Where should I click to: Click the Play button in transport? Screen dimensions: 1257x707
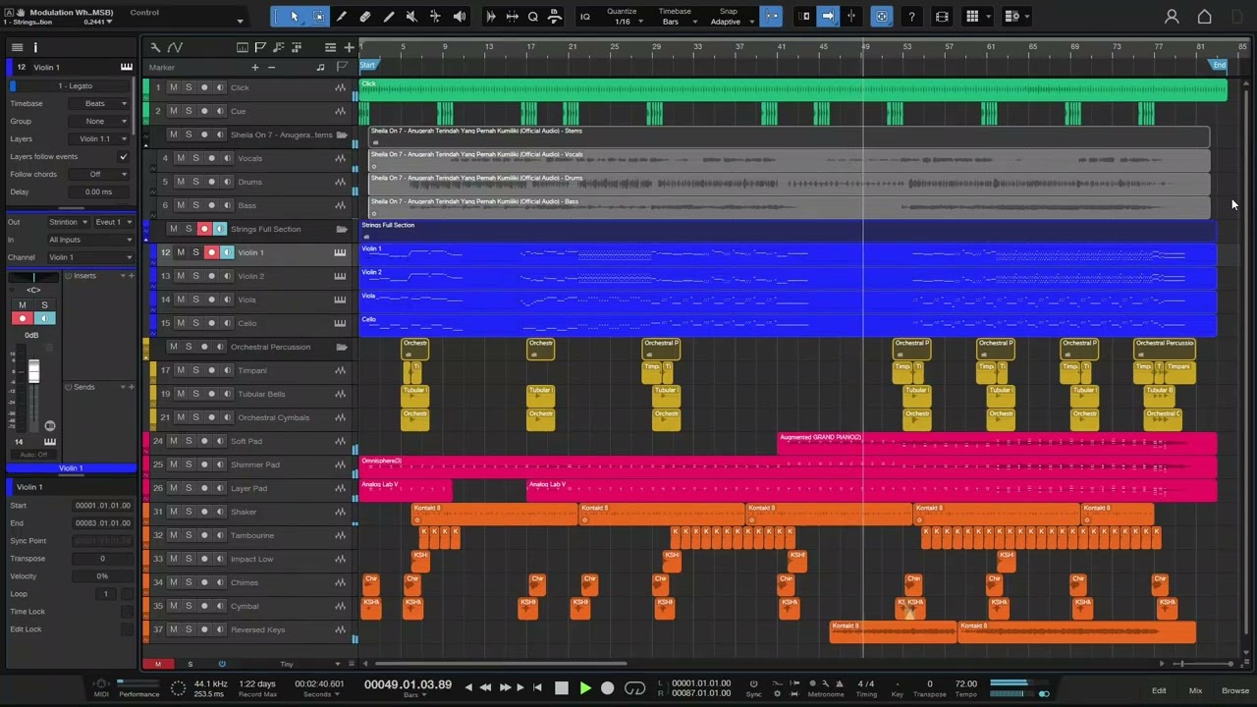pyautogui.click(x=584, y=688)
